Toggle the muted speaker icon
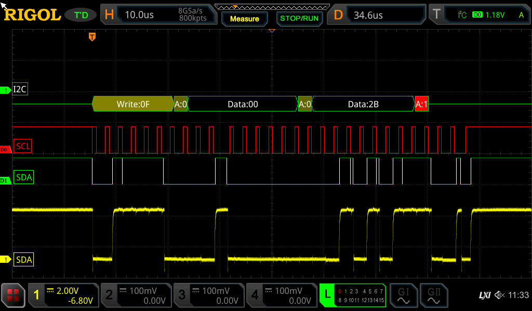Screen dimensions: 532x311 [499, 295]
